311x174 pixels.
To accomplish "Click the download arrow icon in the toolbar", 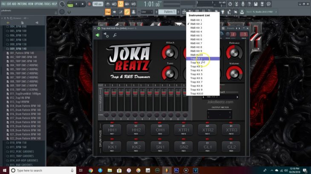I will point(242,12).
